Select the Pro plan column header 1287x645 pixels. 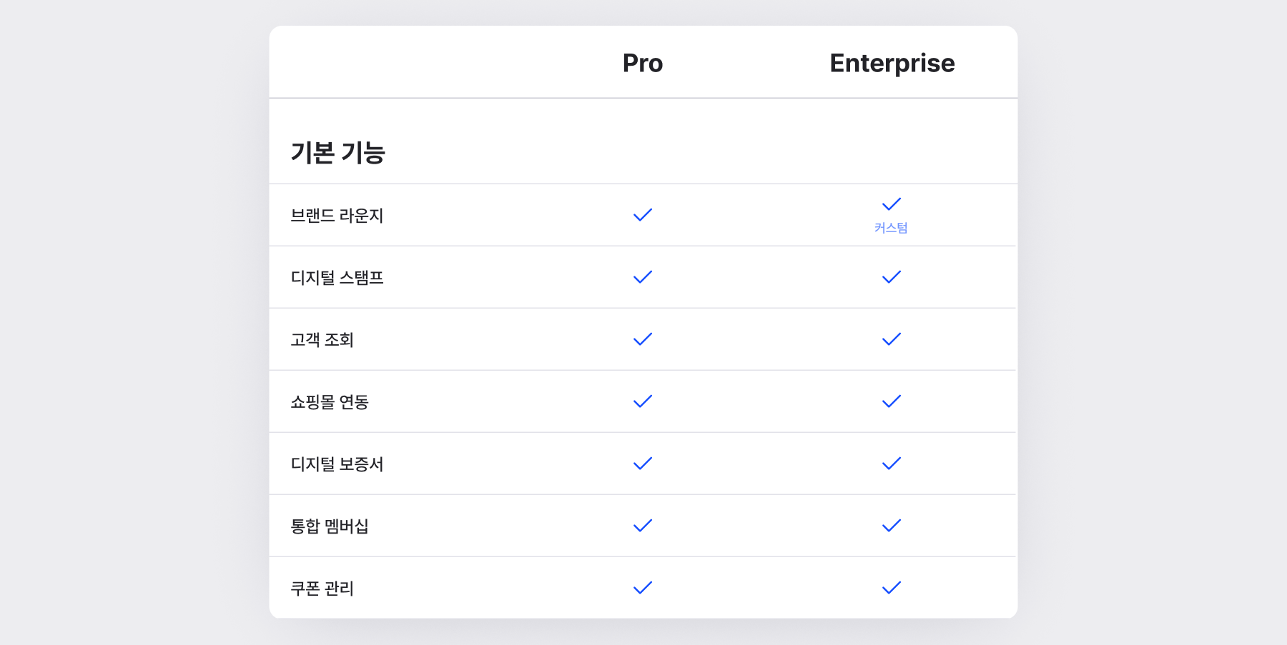point(643,63)
